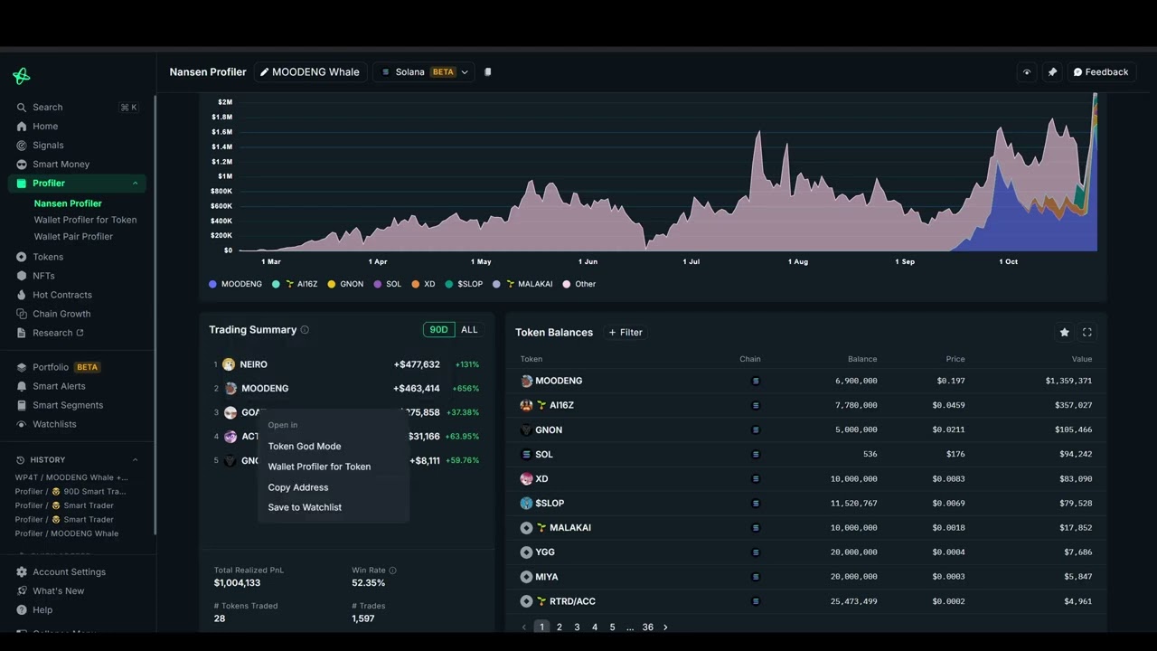Toggle Other legend entry in chart
1157x651 pixels.
point(579,284)
